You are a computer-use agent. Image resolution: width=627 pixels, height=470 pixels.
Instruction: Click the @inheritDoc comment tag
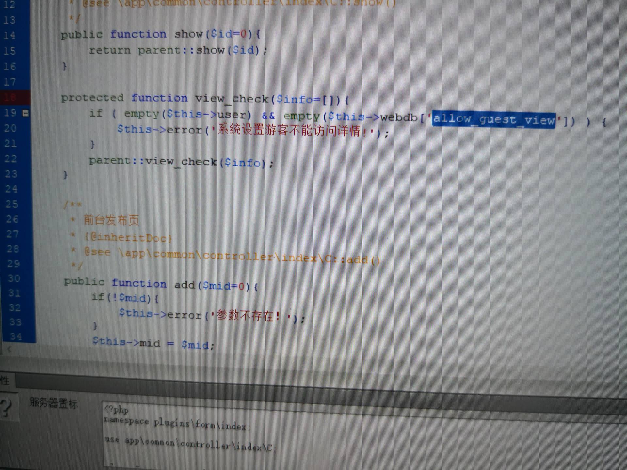(x=128, y=237)
